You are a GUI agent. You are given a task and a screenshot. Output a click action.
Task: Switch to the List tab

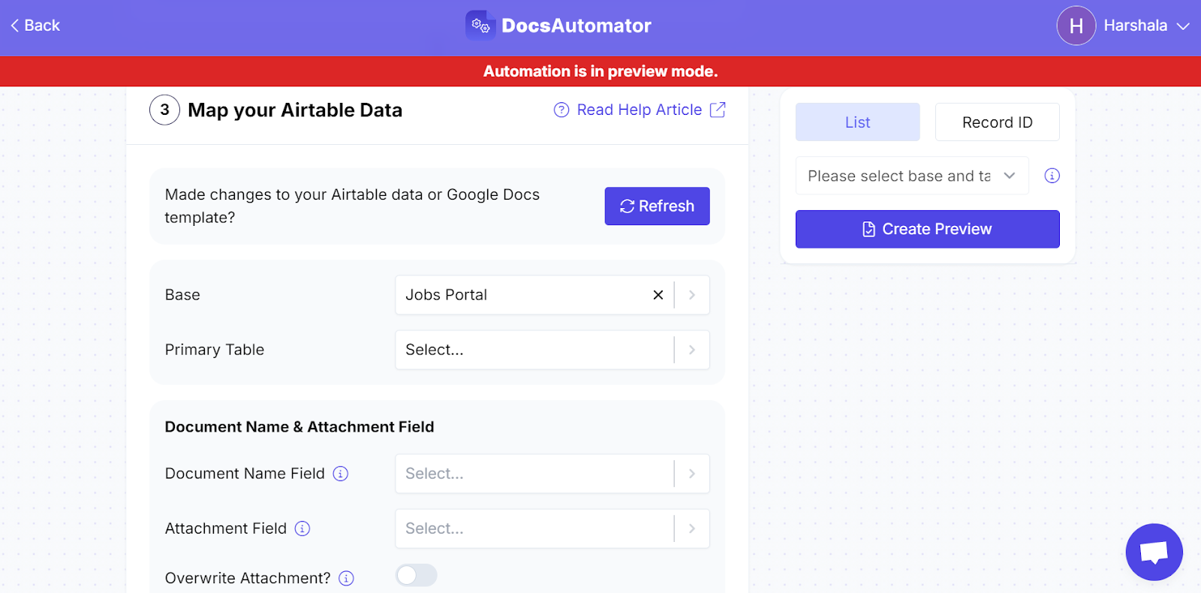[858, 122]
